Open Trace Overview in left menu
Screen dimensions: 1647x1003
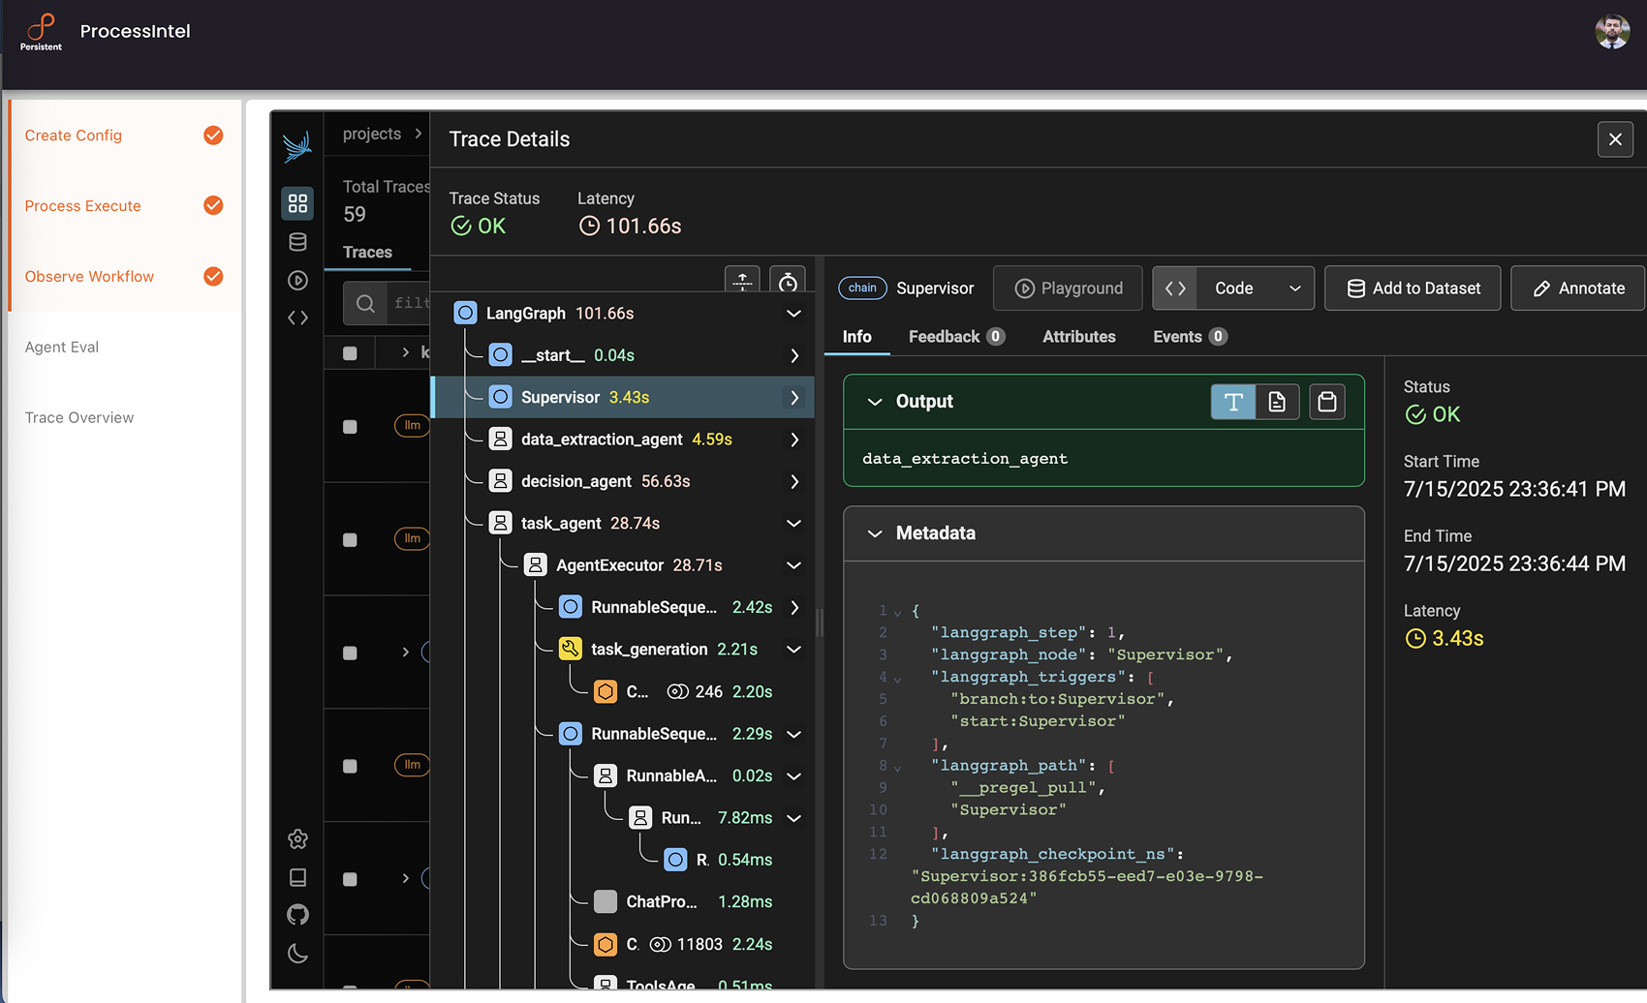pos(79,417)
